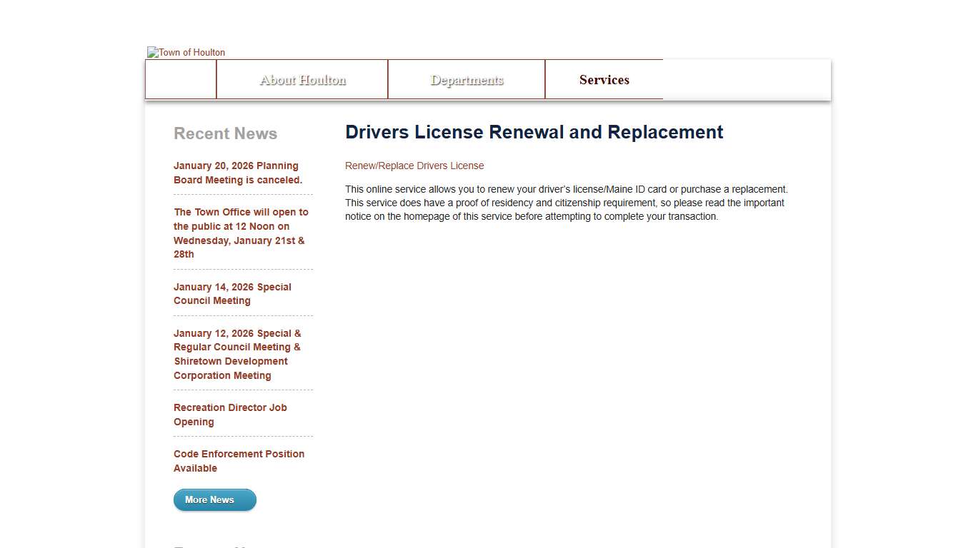
Task: Click the Drivers License Renewal and Replacement heading
Action: click(534, 132)
